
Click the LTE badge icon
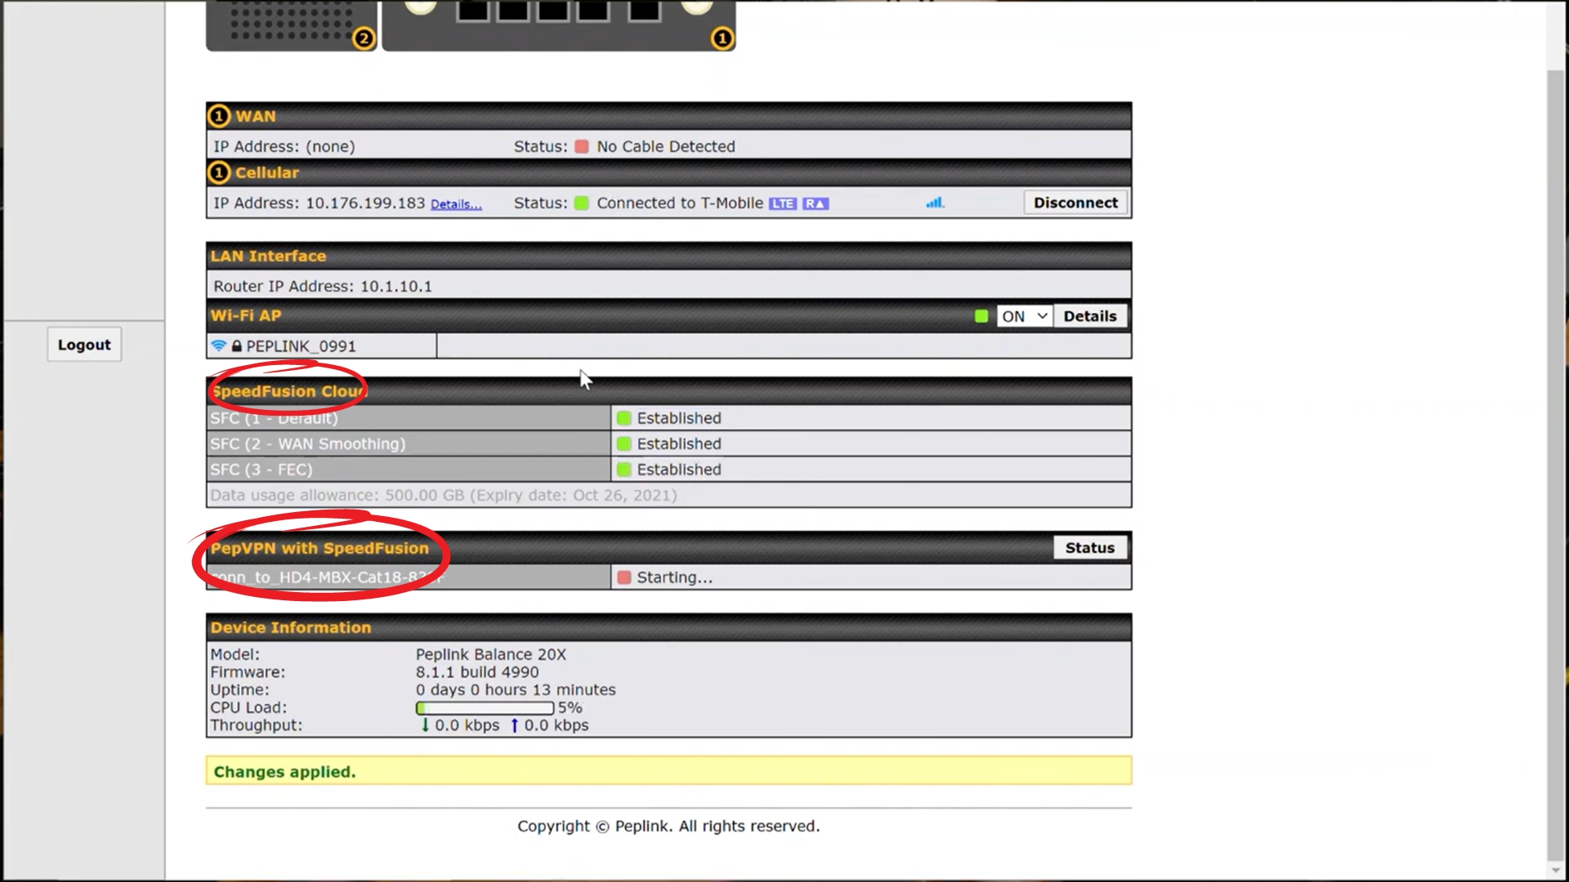782,203
